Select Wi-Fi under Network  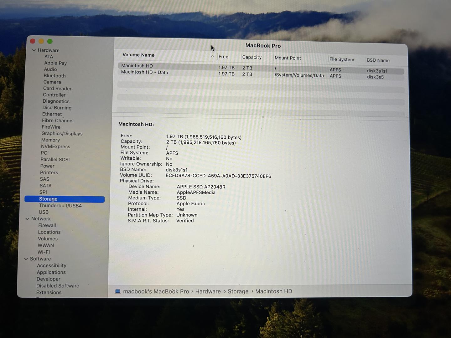click(x=44, y=252)
